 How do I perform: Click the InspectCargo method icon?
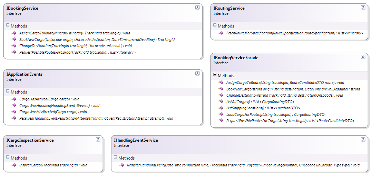[14, 165]
